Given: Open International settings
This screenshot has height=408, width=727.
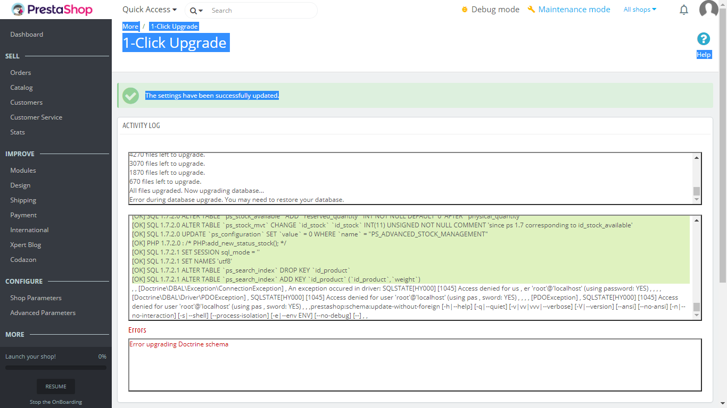Looking at the screenshot, I should pyautogui.click(x=29, y=230).
